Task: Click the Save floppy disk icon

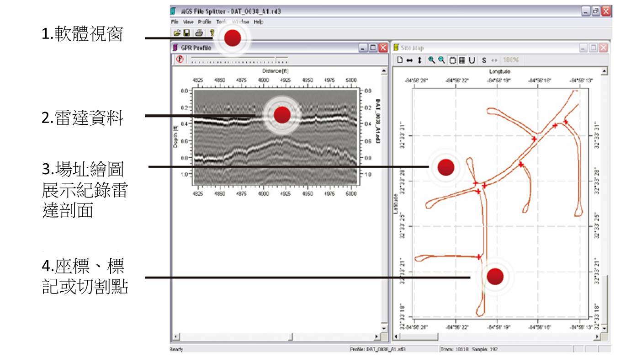Action: click(186, 33)
